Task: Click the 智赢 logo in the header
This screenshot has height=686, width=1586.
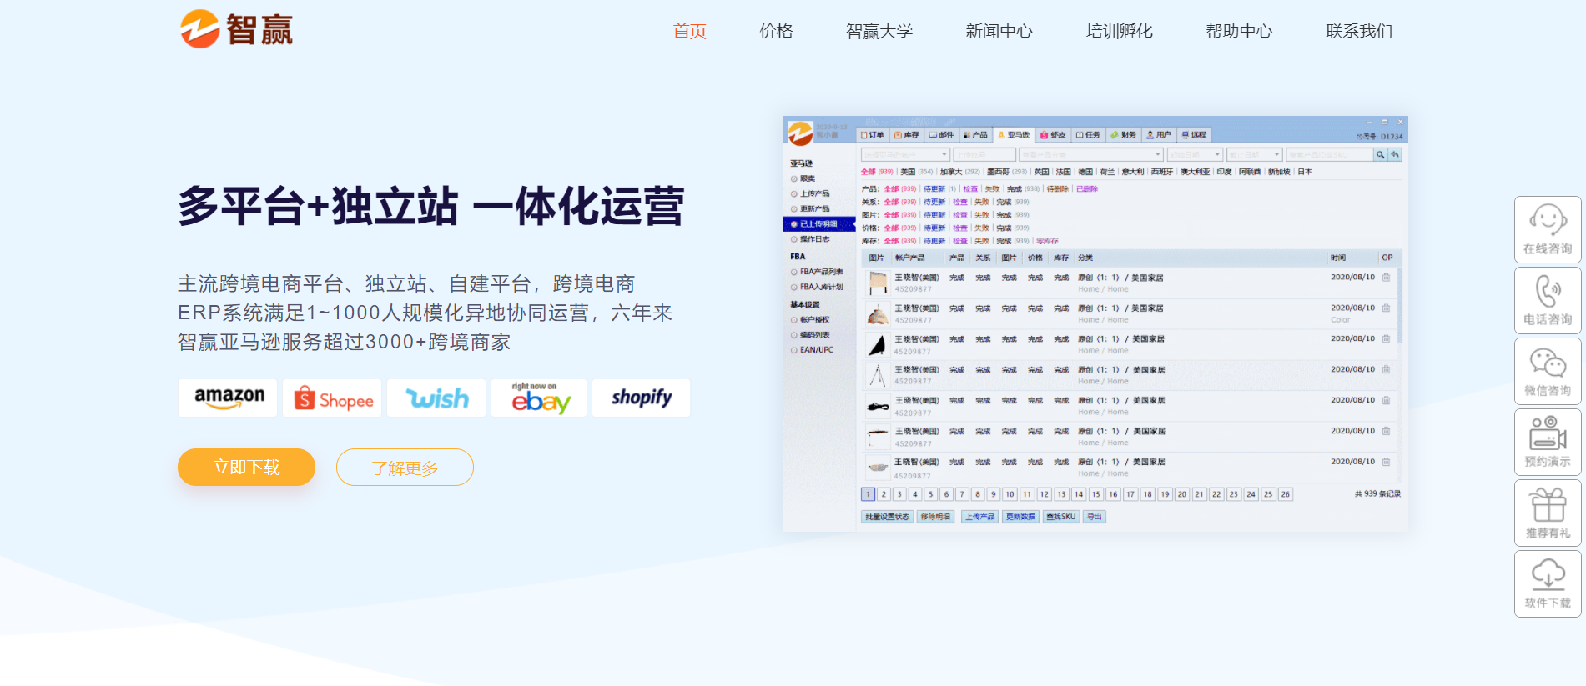Action: [236, 29]
